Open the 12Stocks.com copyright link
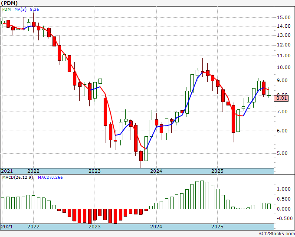295x237 pixels. pyautogui.click(x=277, y=234)
